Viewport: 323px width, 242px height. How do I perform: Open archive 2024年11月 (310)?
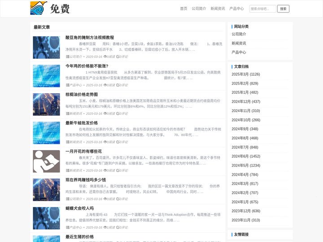click(246, 111)
